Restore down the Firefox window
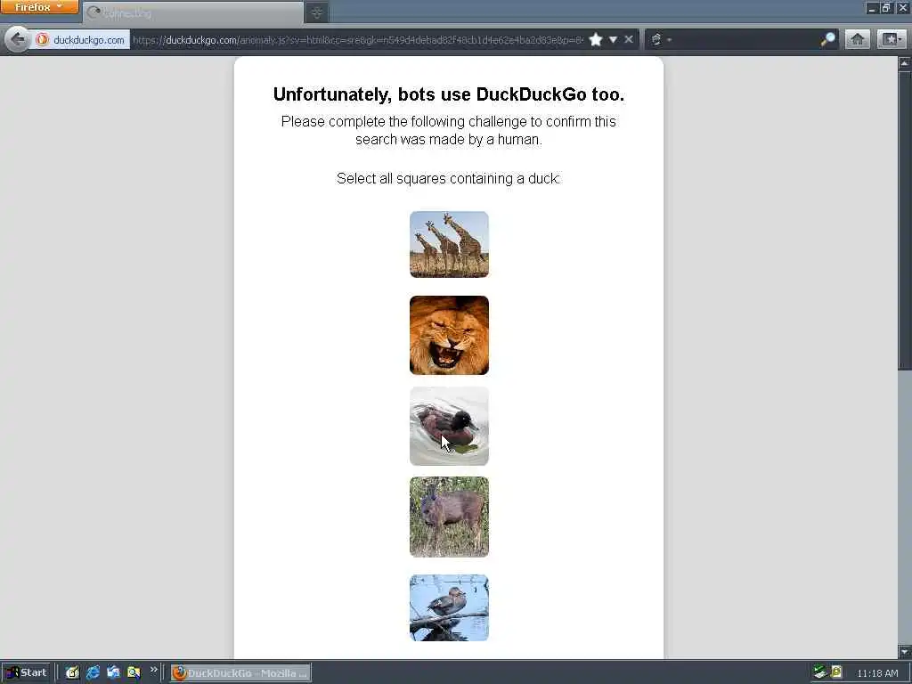The height and width of the screenshot is (684, 912). click(886, 7)
